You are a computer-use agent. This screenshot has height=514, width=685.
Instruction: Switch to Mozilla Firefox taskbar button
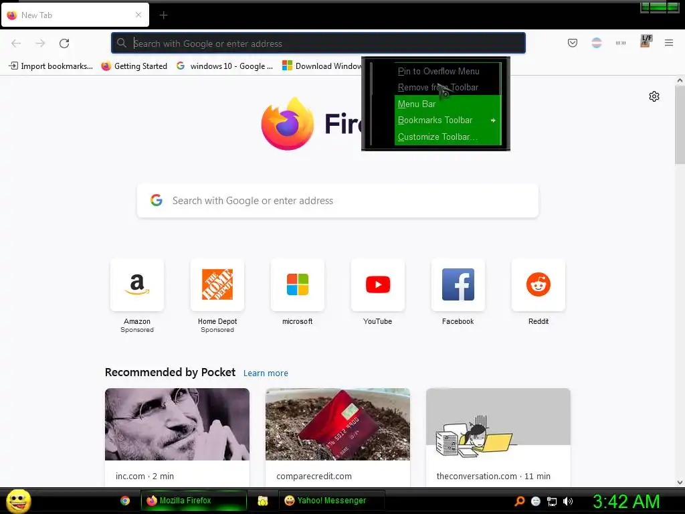tap(193, 501)
